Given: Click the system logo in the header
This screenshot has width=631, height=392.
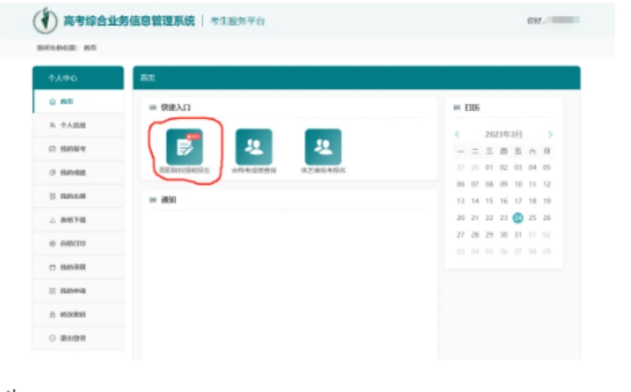Looking at the screenshot, I should (x=42, y=20).
